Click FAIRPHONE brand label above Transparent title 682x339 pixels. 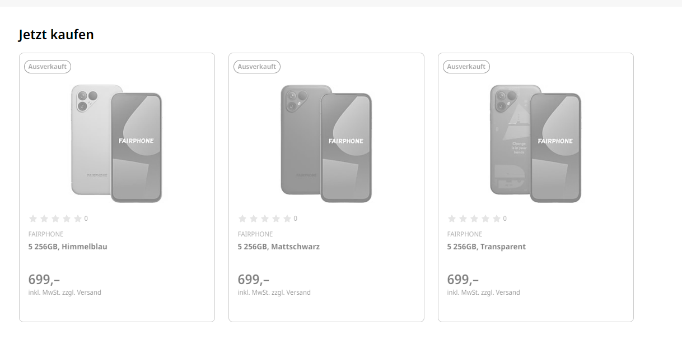pyautogui.click(x=465, y=234)
